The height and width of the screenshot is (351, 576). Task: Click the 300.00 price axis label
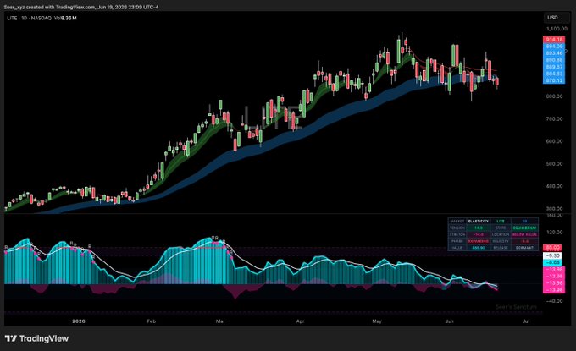point(554,208)
